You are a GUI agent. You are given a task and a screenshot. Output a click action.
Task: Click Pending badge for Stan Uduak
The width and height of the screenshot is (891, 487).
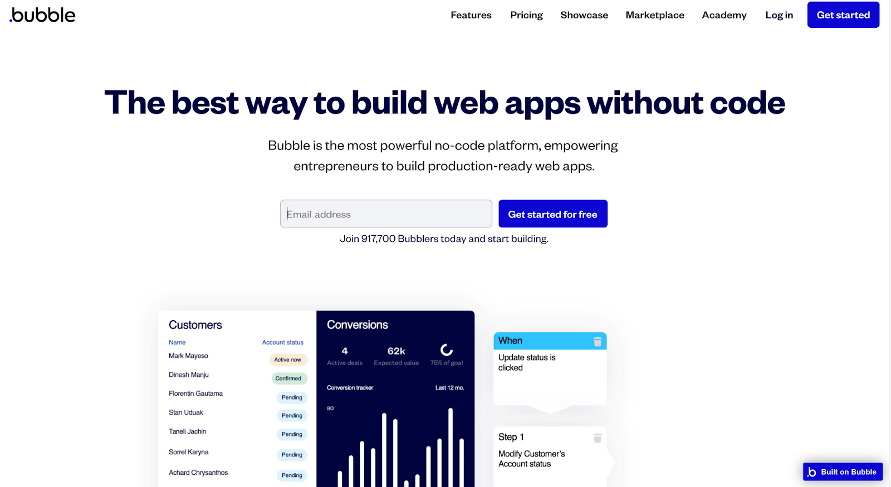(292, 416)
